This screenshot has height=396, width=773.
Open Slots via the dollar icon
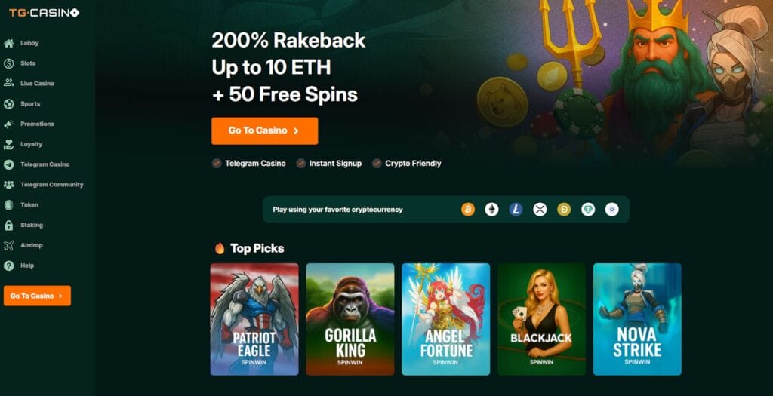[9, 63]
